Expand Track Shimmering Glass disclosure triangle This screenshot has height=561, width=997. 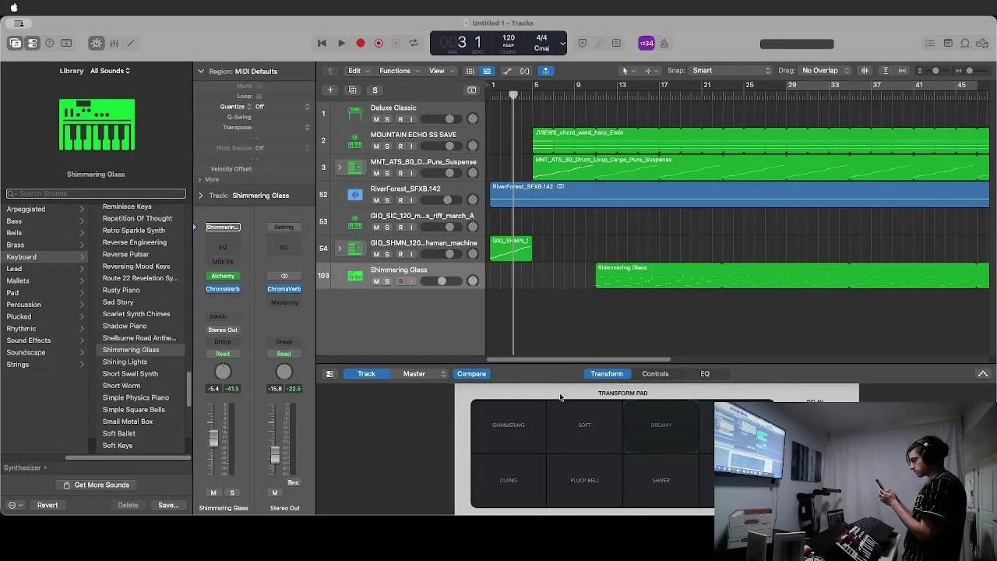point(201,196)
